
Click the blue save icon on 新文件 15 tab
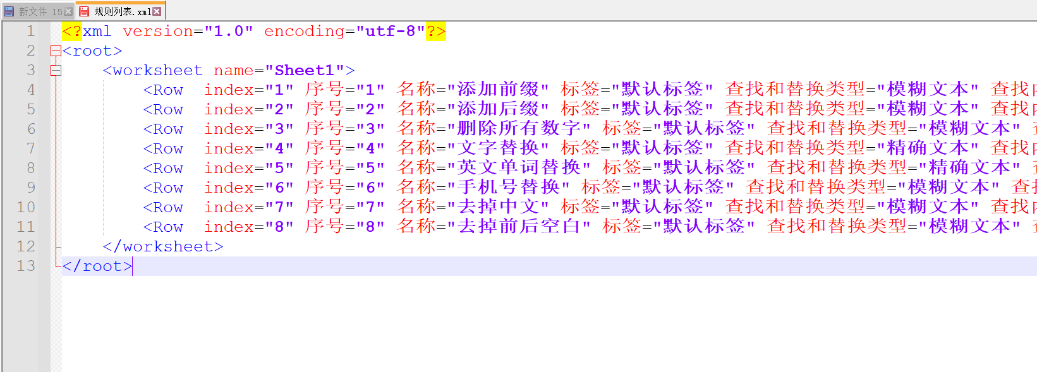9,11
